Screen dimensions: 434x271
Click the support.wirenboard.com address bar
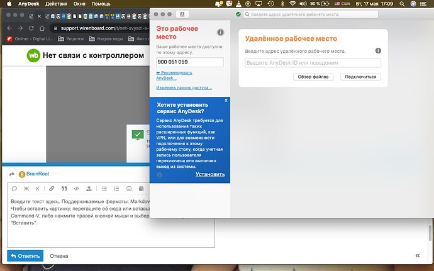tap(101, 28)
